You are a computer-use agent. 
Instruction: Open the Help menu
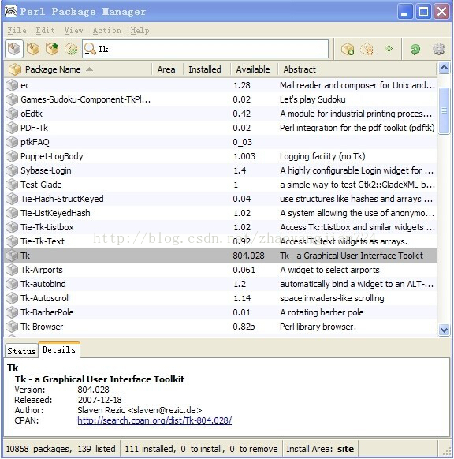[140, 30]
